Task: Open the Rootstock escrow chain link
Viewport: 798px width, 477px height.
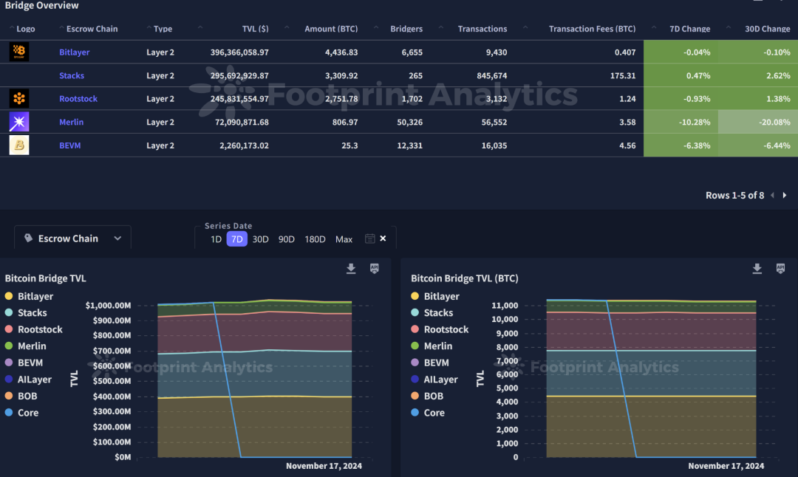Action: pos(78,99)
